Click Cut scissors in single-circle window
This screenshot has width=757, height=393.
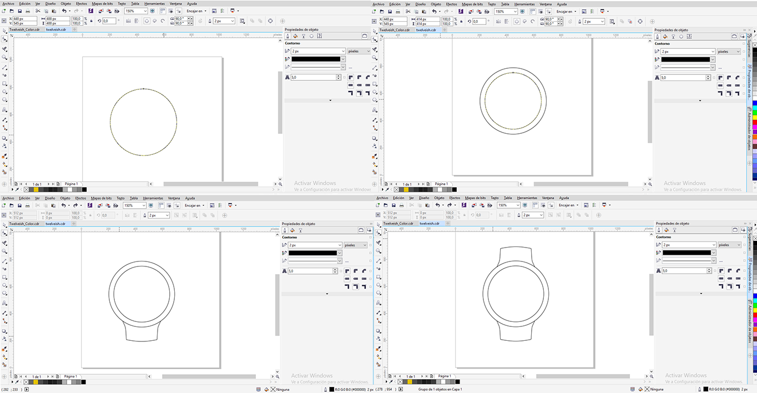tap(38, 11)
